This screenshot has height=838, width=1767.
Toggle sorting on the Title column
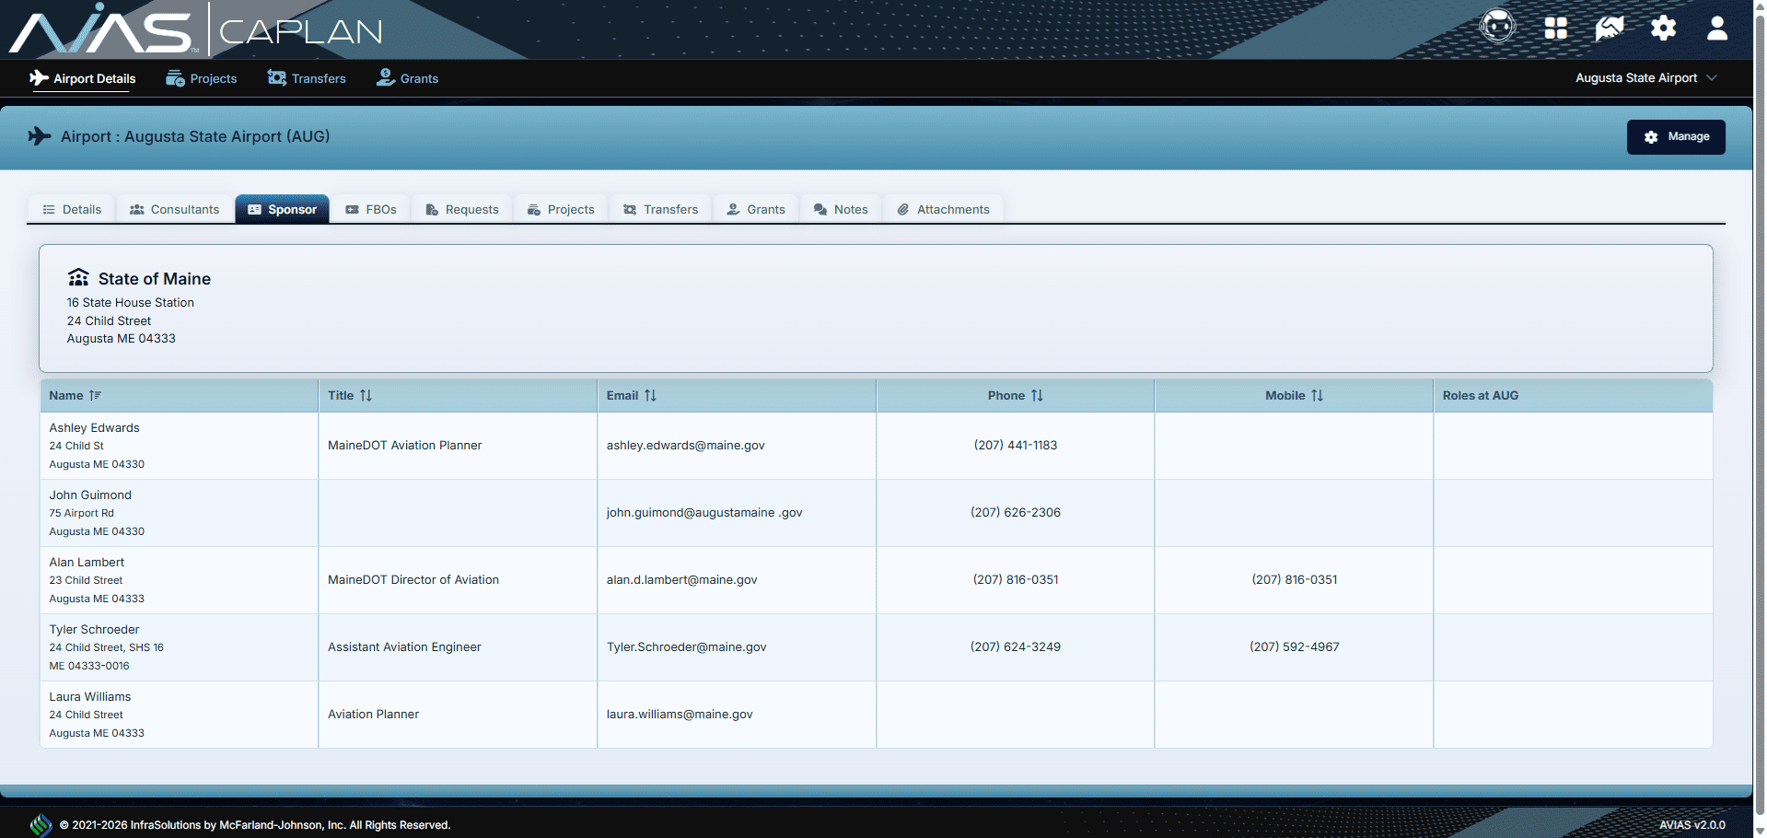pos(366,395)
